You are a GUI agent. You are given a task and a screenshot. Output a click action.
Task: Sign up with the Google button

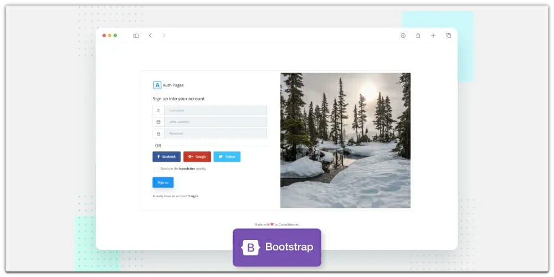coord(197,157)
